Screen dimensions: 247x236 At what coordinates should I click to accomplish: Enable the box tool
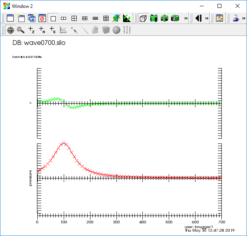[x=106, y=30]
